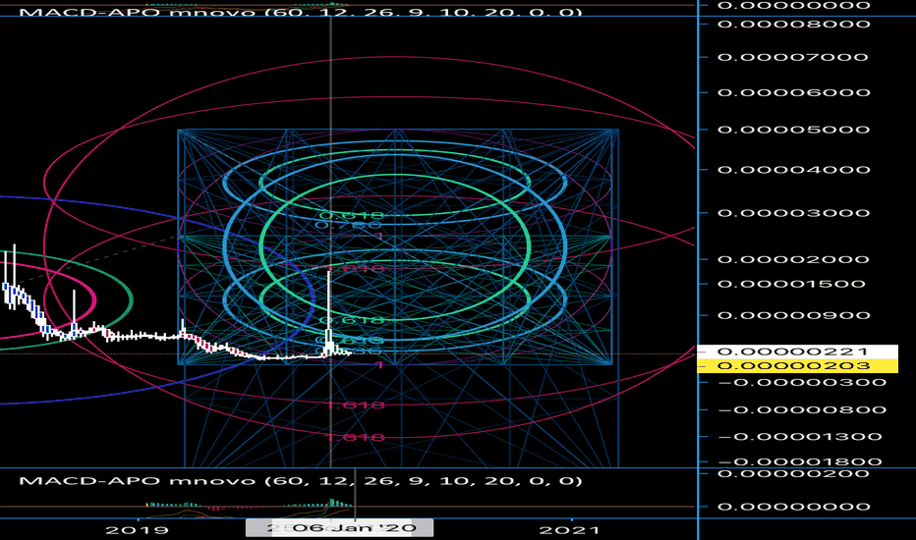Screen dimensions: 916x540
Task: Click the white 0.00000221 crosshair price label
Action: click(797, 351)
